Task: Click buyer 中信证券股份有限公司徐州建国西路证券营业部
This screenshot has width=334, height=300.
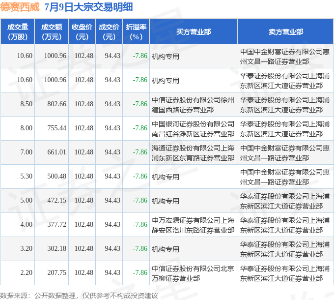Action: [193, 105]
